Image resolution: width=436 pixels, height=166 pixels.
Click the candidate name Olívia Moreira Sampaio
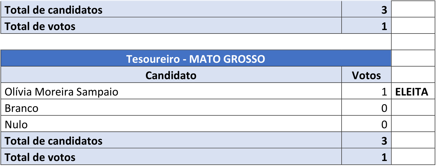click(62, 92)
